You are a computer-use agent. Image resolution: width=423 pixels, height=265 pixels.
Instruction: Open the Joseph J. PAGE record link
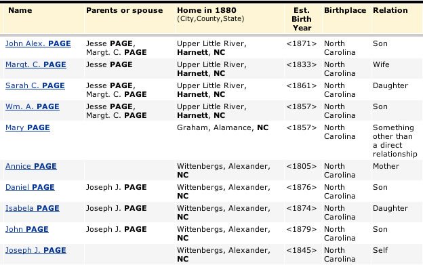36,250
